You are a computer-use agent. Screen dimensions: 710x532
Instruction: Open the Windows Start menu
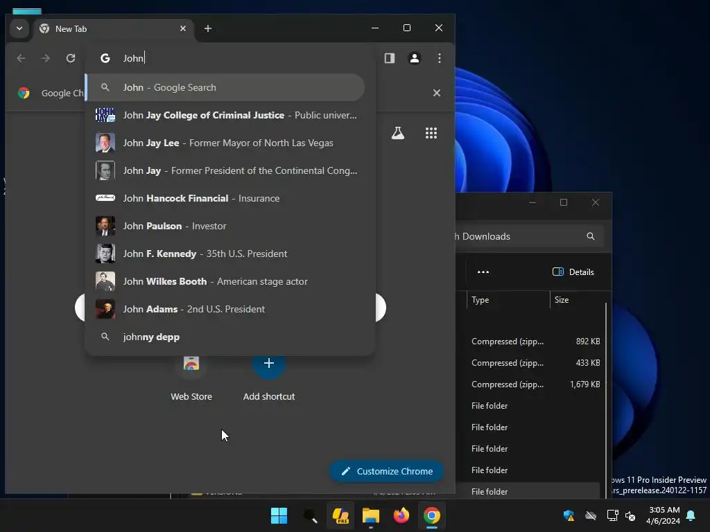click(x=279, y=515)
